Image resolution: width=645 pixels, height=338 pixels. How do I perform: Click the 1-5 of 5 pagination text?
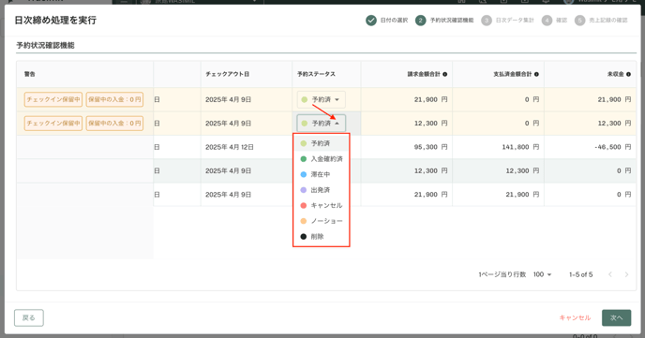[x=581, y=274]
